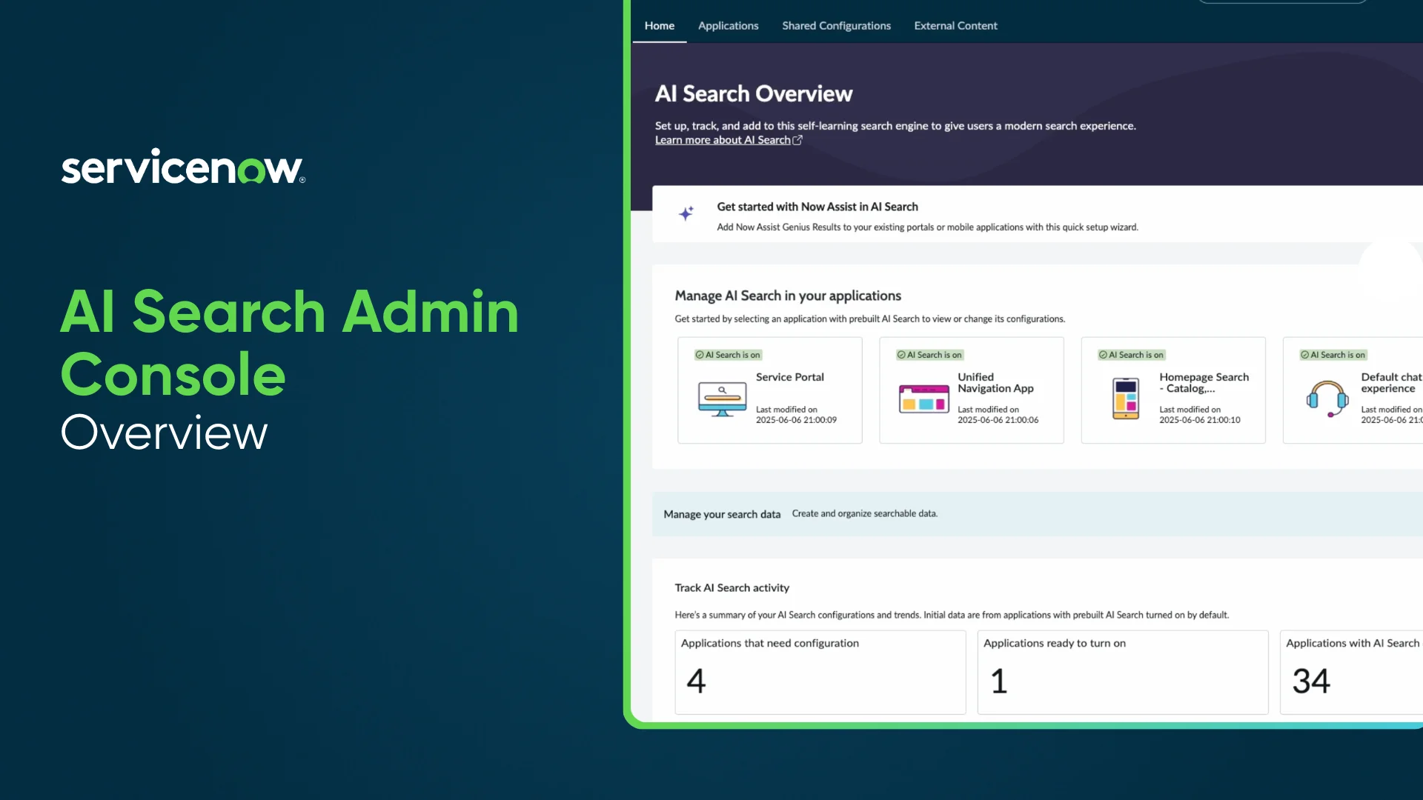
Task: Click the Now Assist sparkle icon
Action: [x=686, y=213]
